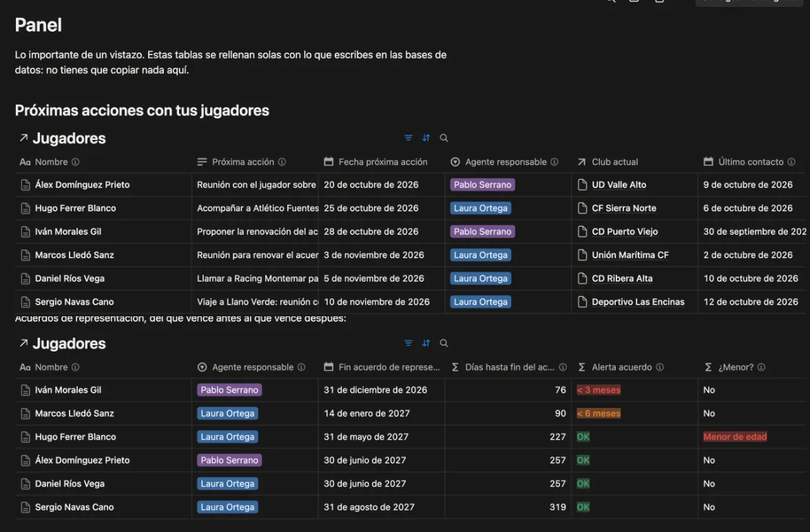Open filter in the lower Jugadores agreements table

tap(408, 343)
